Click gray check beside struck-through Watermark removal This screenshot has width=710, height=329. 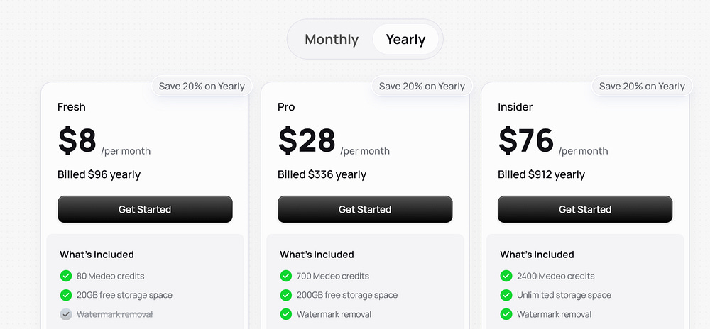click(66, 314)
